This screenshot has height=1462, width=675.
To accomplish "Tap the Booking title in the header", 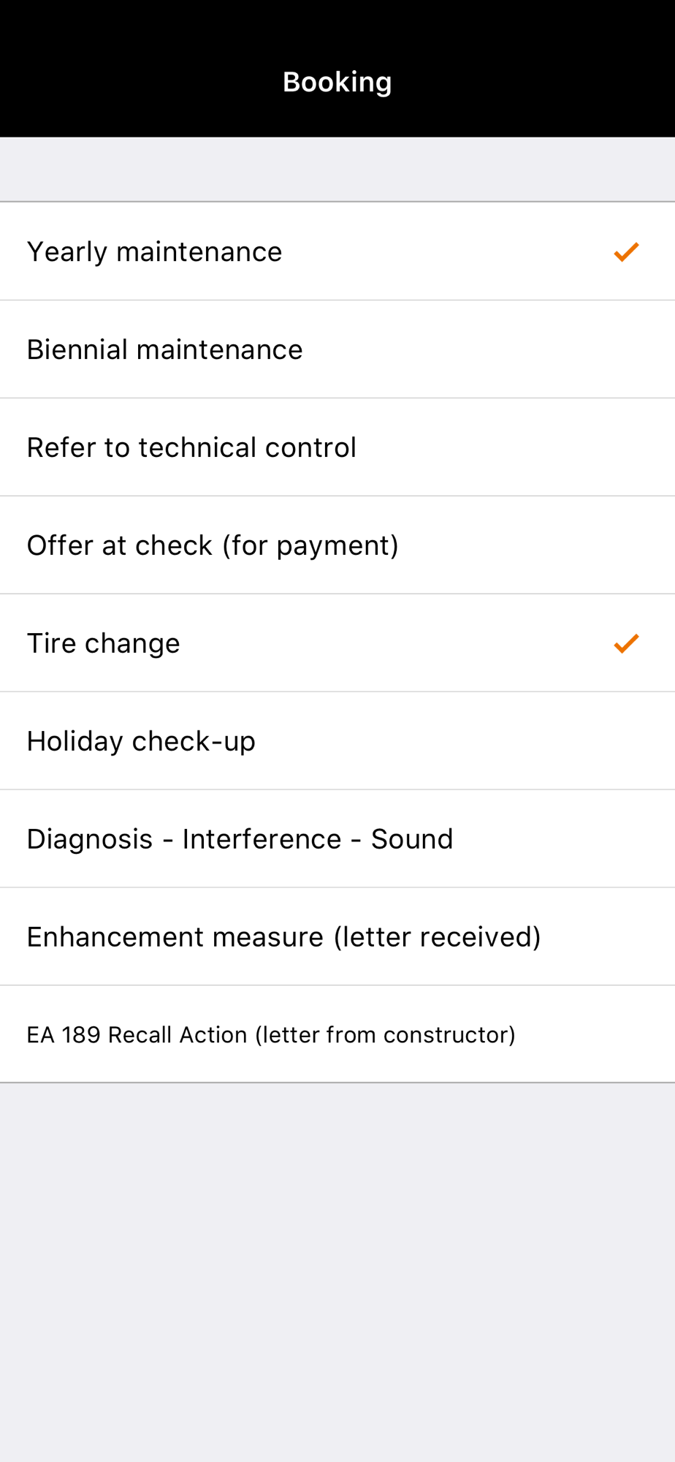I will coord(337,82).
